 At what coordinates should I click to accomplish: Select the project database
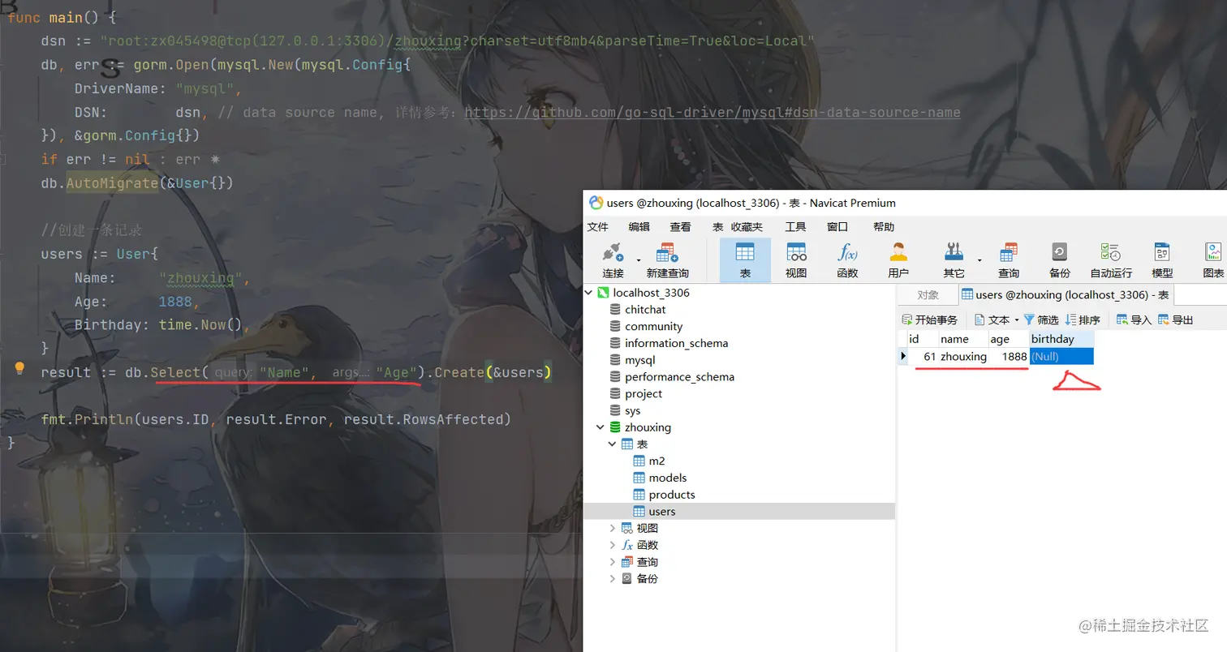(x=643, y=394)
